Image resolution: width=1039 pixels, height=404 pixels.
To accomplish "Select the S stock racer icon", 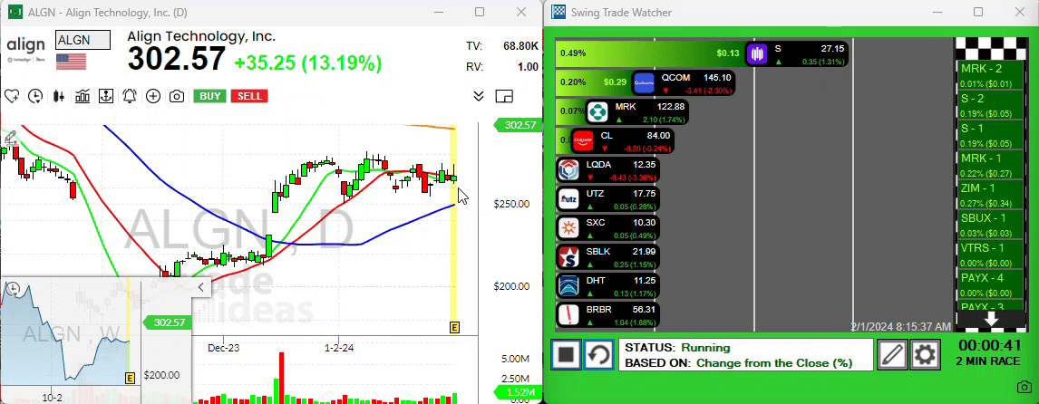I will click(x=757, y=53).
